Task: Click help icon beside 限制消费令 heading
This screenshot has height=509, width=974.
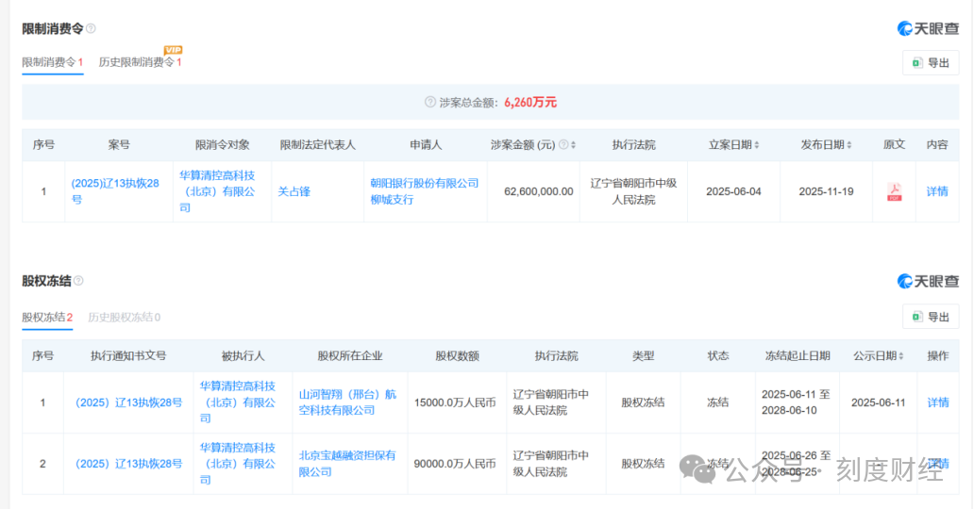Action: pyautogui.click(x=91, y=28)
